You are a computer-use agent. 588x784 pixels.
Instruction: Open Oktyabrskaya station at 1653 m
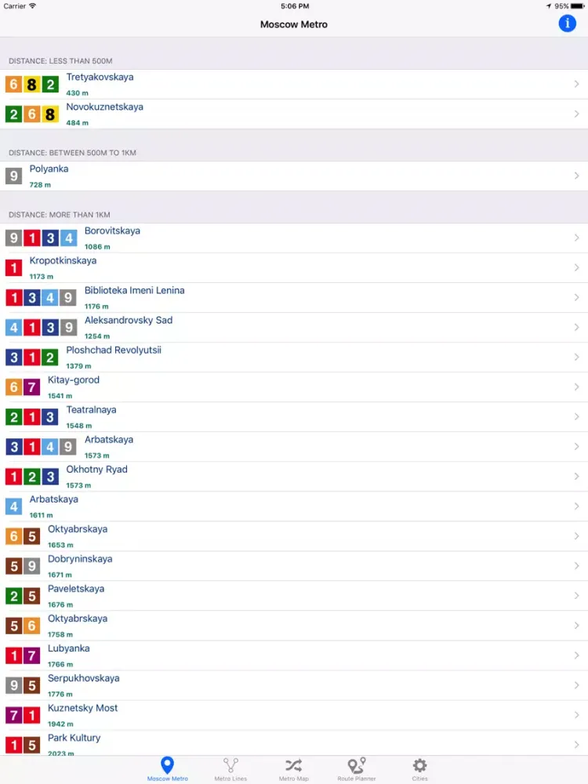[294, 536]
